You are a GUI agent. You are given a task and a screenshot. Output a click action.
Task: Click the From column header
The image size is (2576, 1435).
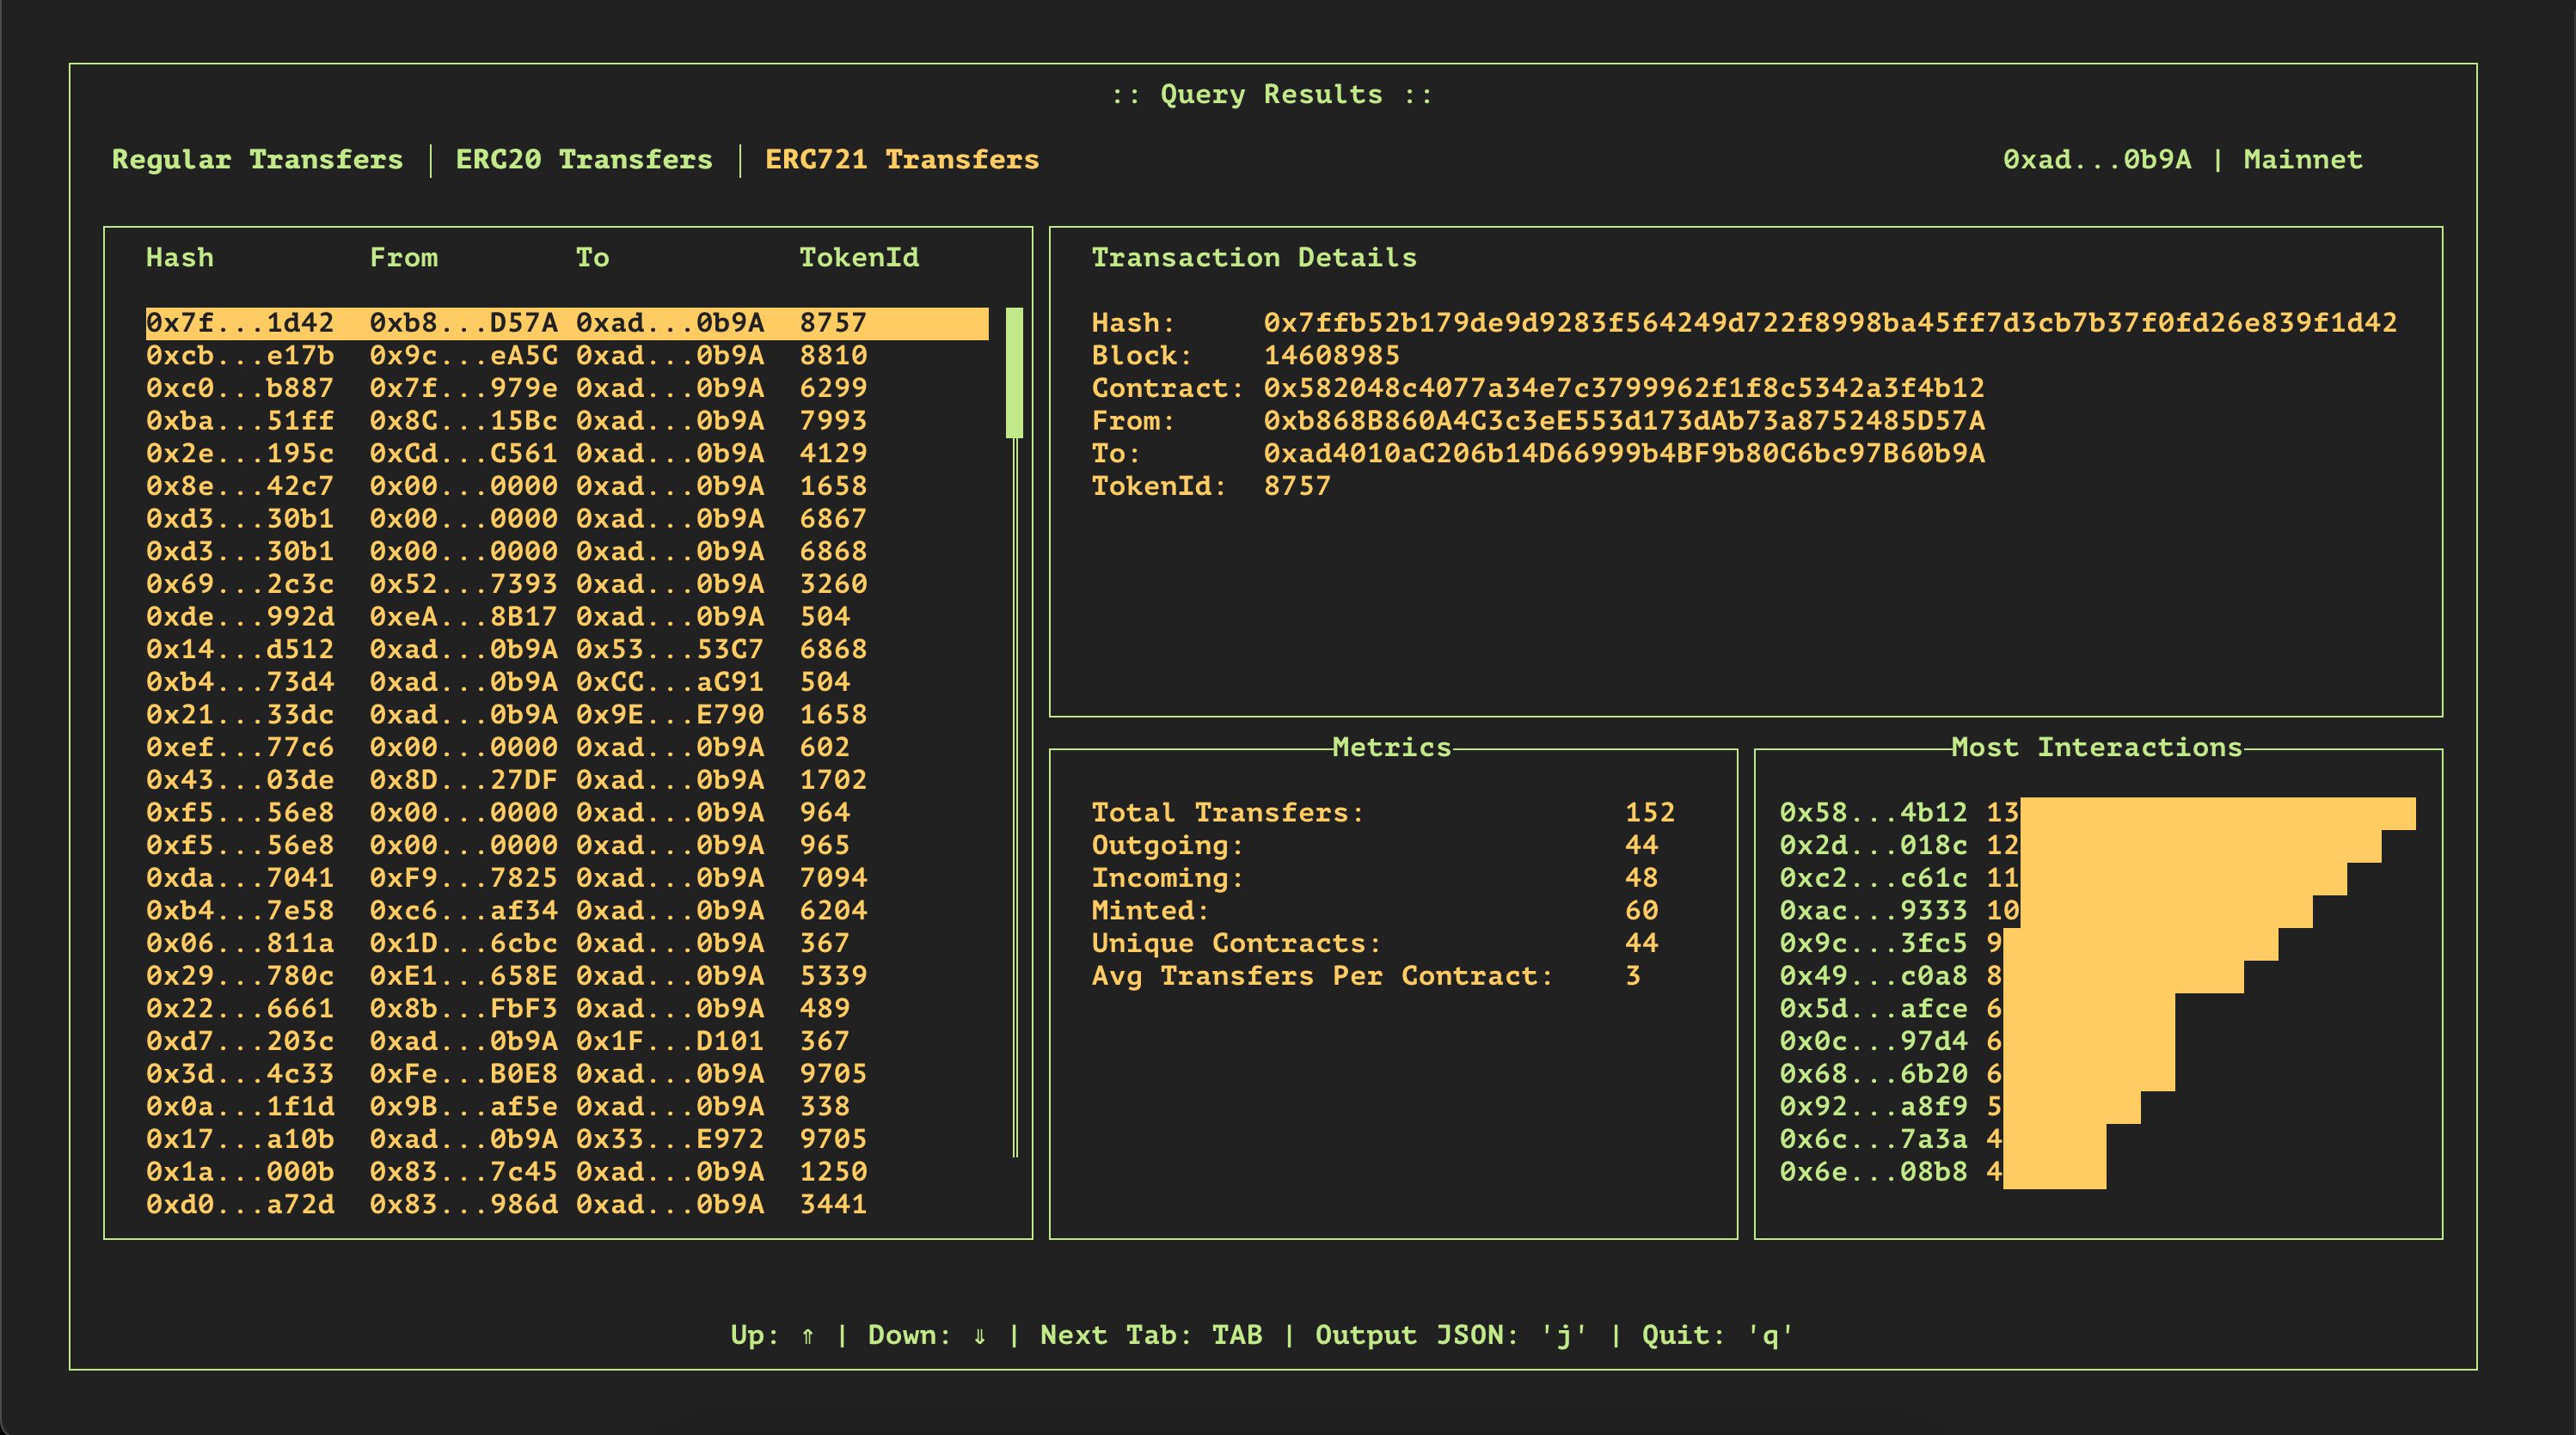[404, 258]
